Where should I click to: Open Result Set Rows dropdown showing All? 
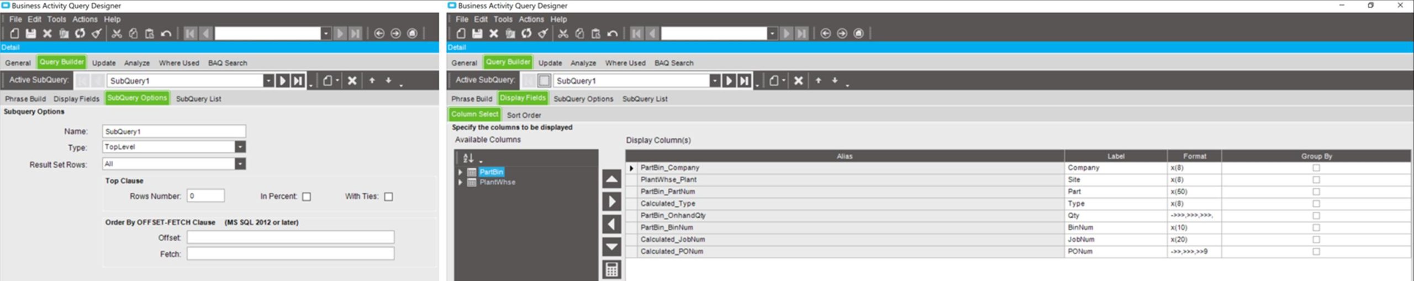(x=240, y=164)
